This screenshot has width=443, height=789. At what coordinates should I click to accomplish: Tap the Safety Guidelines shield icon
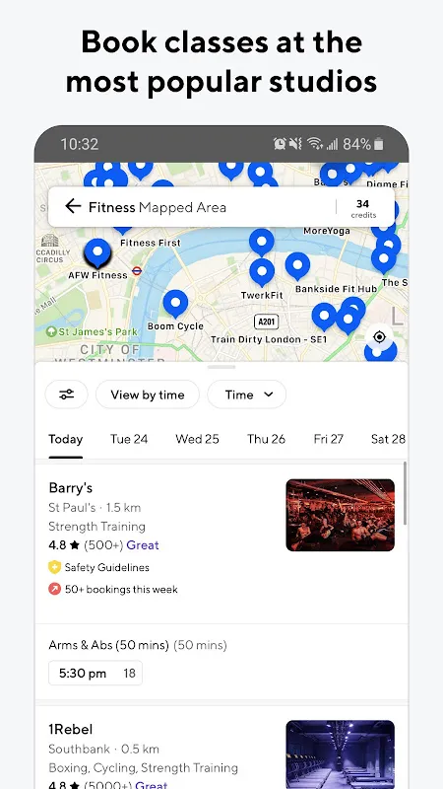[54, 567]
